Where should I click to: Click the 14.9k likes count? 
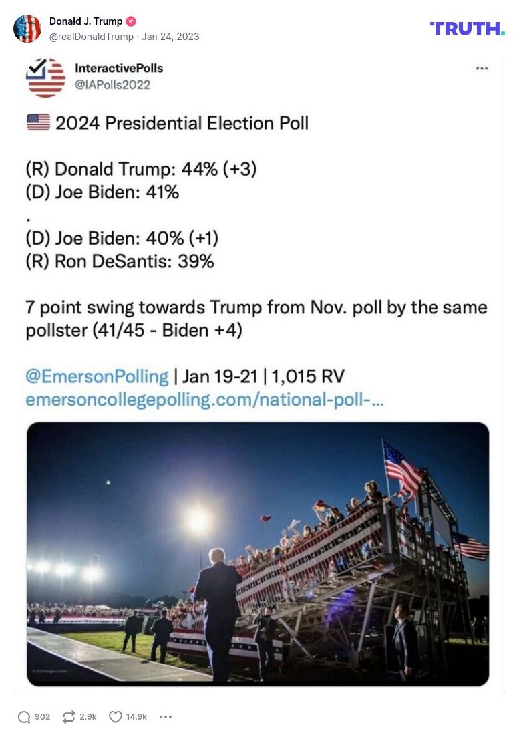(134, 716)
